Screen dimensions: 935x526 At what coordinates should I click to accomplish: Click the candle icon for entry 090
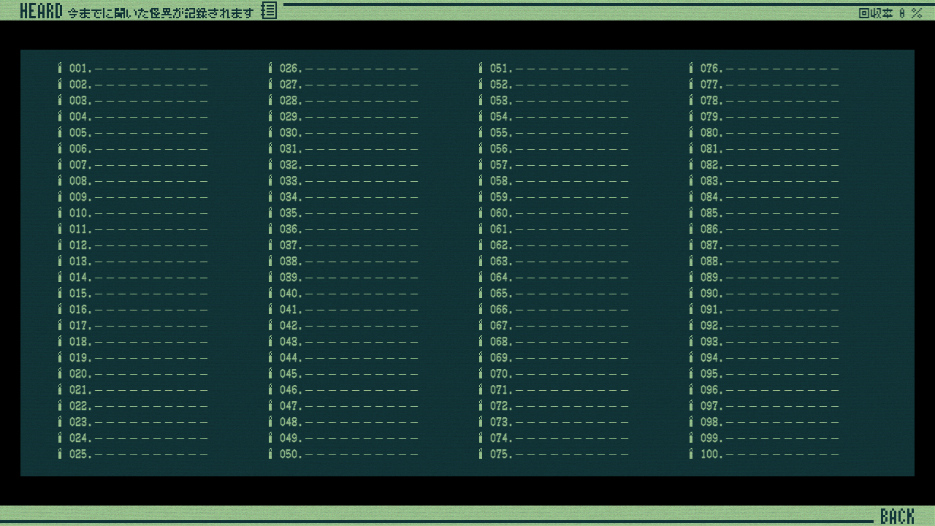pos(691,294)
